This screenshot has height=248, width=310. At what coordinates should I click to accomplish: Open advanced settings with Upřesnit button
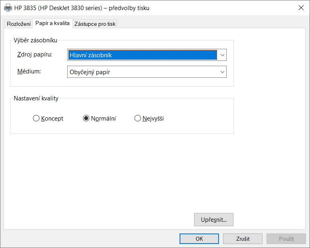point(213,220)
